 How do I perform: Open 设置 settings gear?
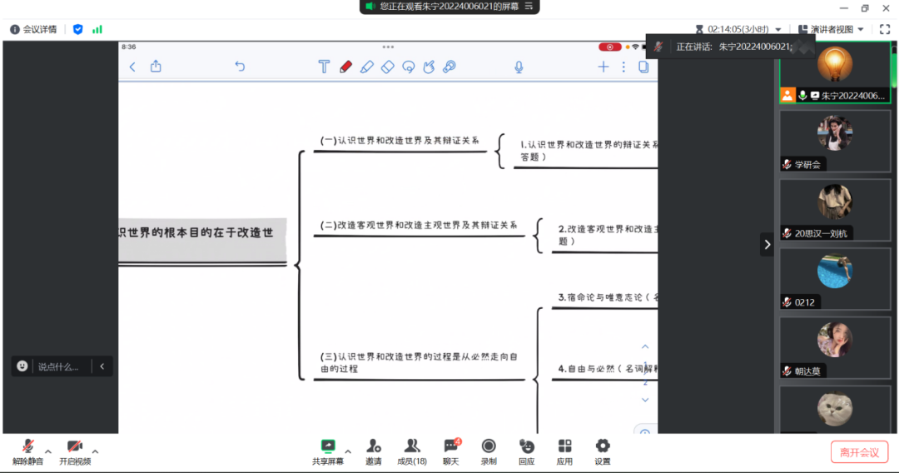coord(603,451)
